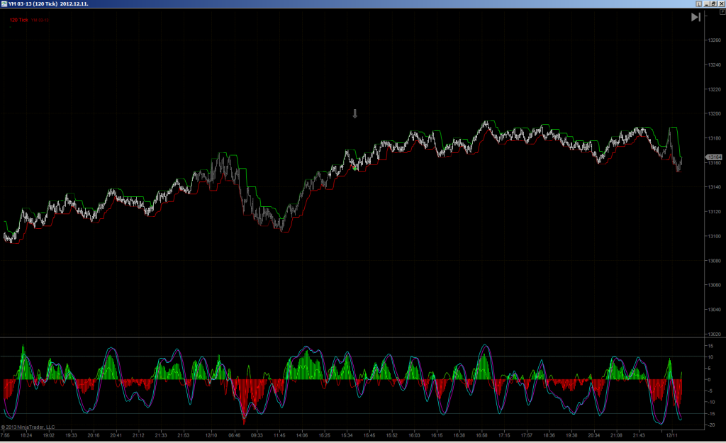The width and height of the screenshot is (726, 443).
Task: Click the red '120 Tick' chart label
Action: 19,20
